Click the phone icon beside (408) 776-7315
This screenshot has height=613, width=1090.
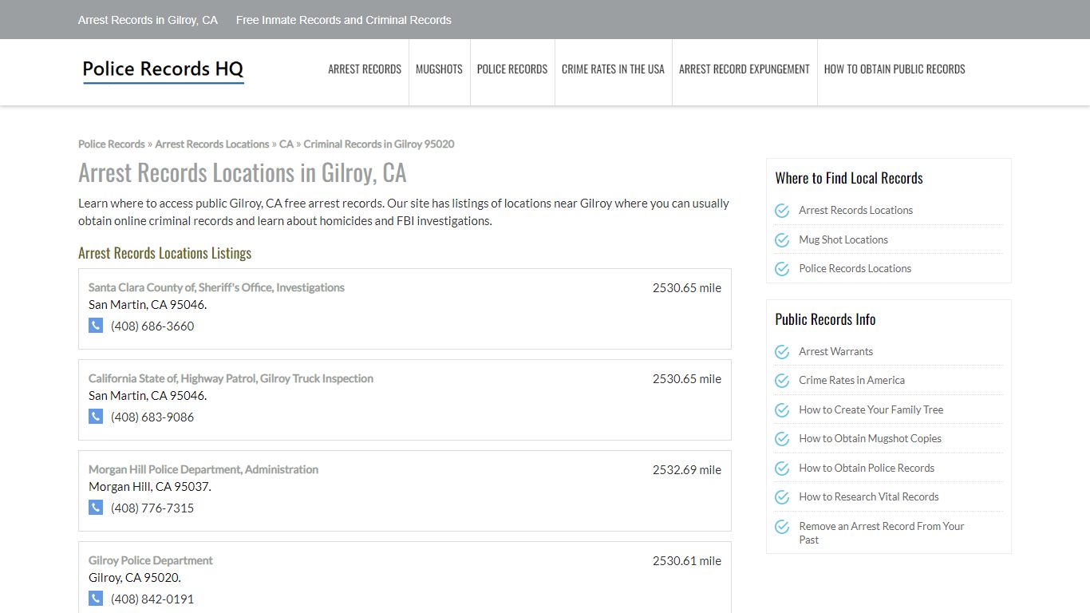coord(96,508)
